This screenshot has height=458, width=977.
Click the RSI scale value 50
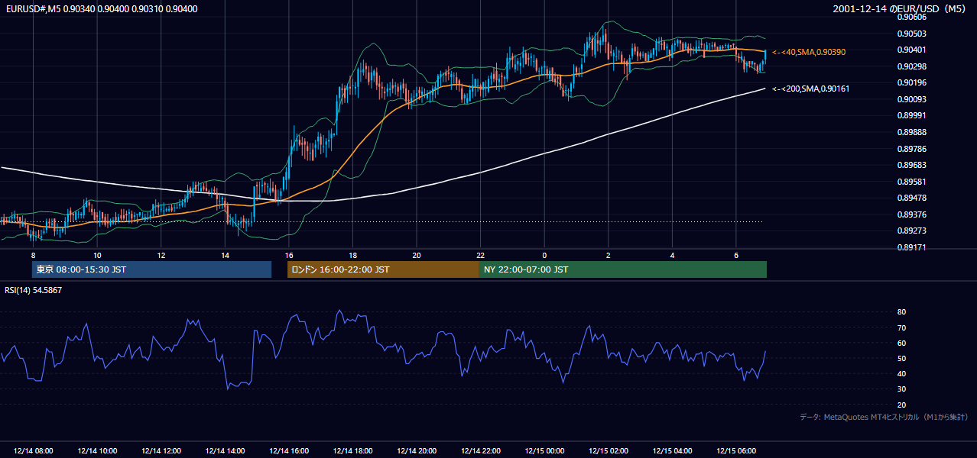901,358
